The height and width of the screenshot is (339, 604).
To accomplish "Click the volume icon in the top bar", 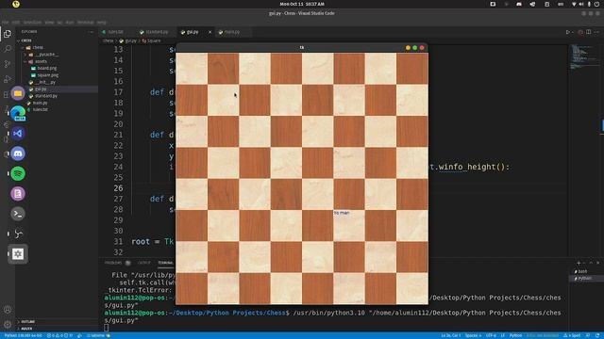I will coord(581,4).
